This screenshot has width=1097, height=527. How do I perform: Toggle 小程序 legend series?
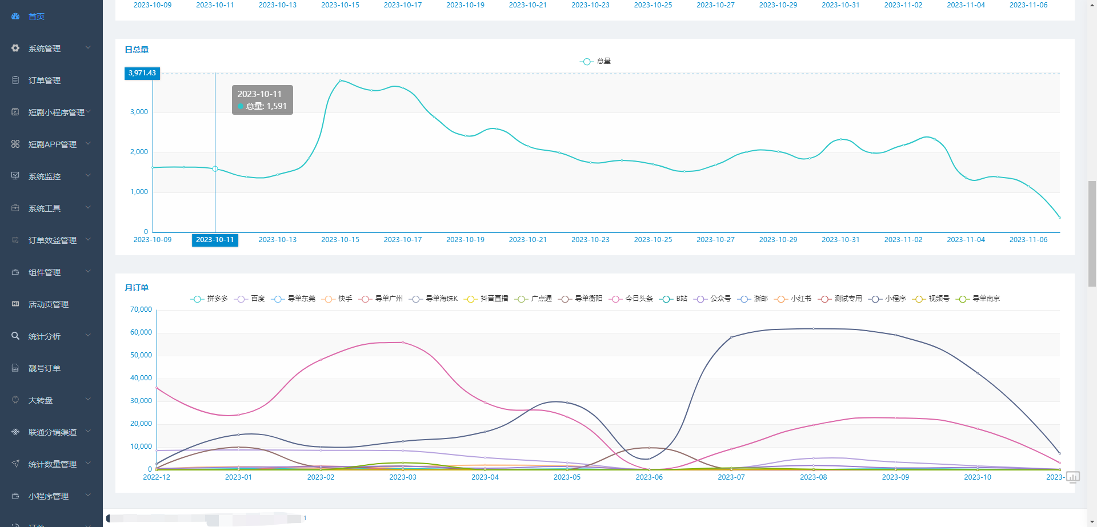(887, 299)
